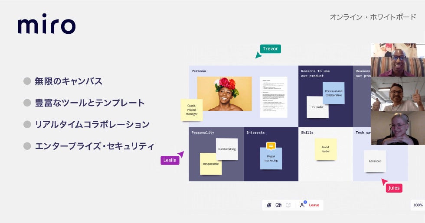The image size is (425, 223).
Task: Click the 豊富なツールとテンプレート bullet text
Action: (90, 103)
